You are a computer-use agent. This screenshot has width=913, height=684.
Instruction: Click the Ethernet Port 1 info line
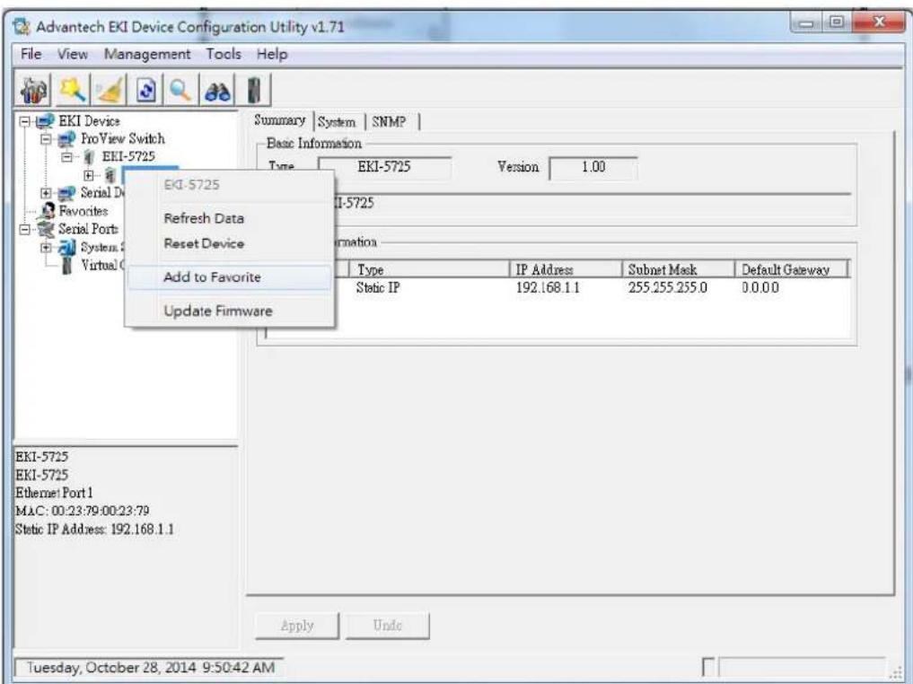click(x=54, y=493)
